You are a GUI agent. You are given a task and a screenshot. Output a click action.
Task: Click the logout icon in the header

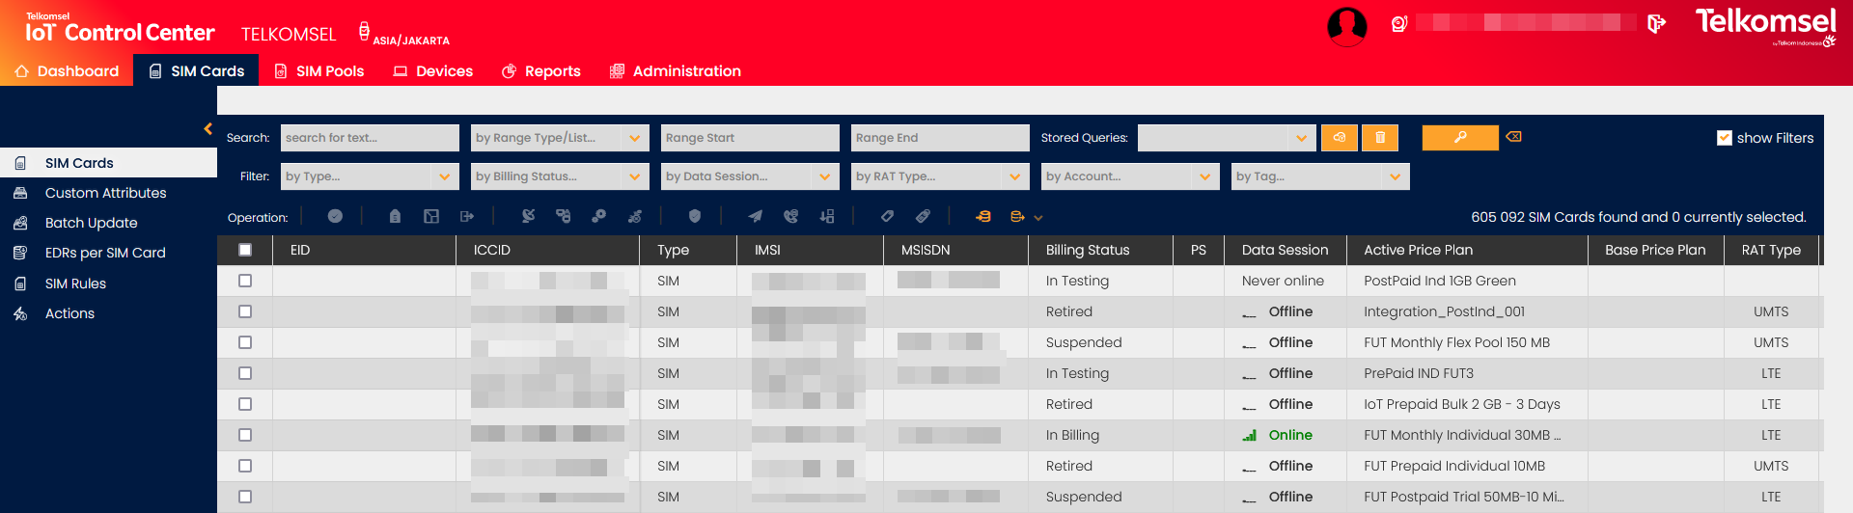[1656, 24]
